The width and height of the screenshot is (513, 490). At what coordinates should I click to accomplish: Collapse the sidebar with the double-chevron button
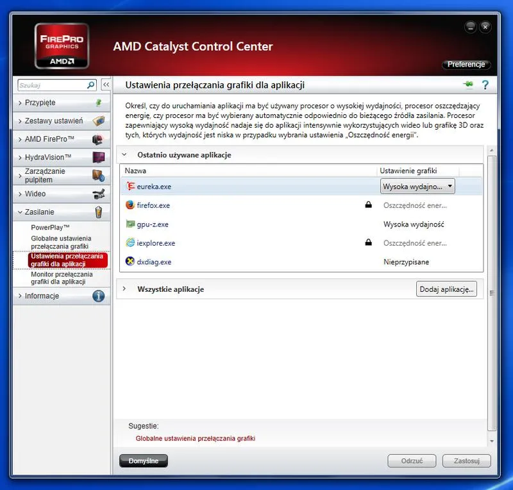[x=107, y=84]
